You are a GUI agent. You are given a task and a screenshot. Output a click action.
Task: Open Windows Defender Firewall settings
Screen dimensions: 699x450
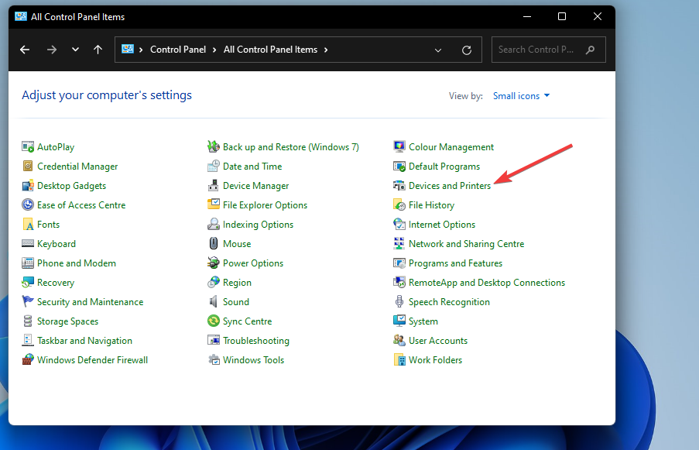pyautogui.click(x=91, y=359)
